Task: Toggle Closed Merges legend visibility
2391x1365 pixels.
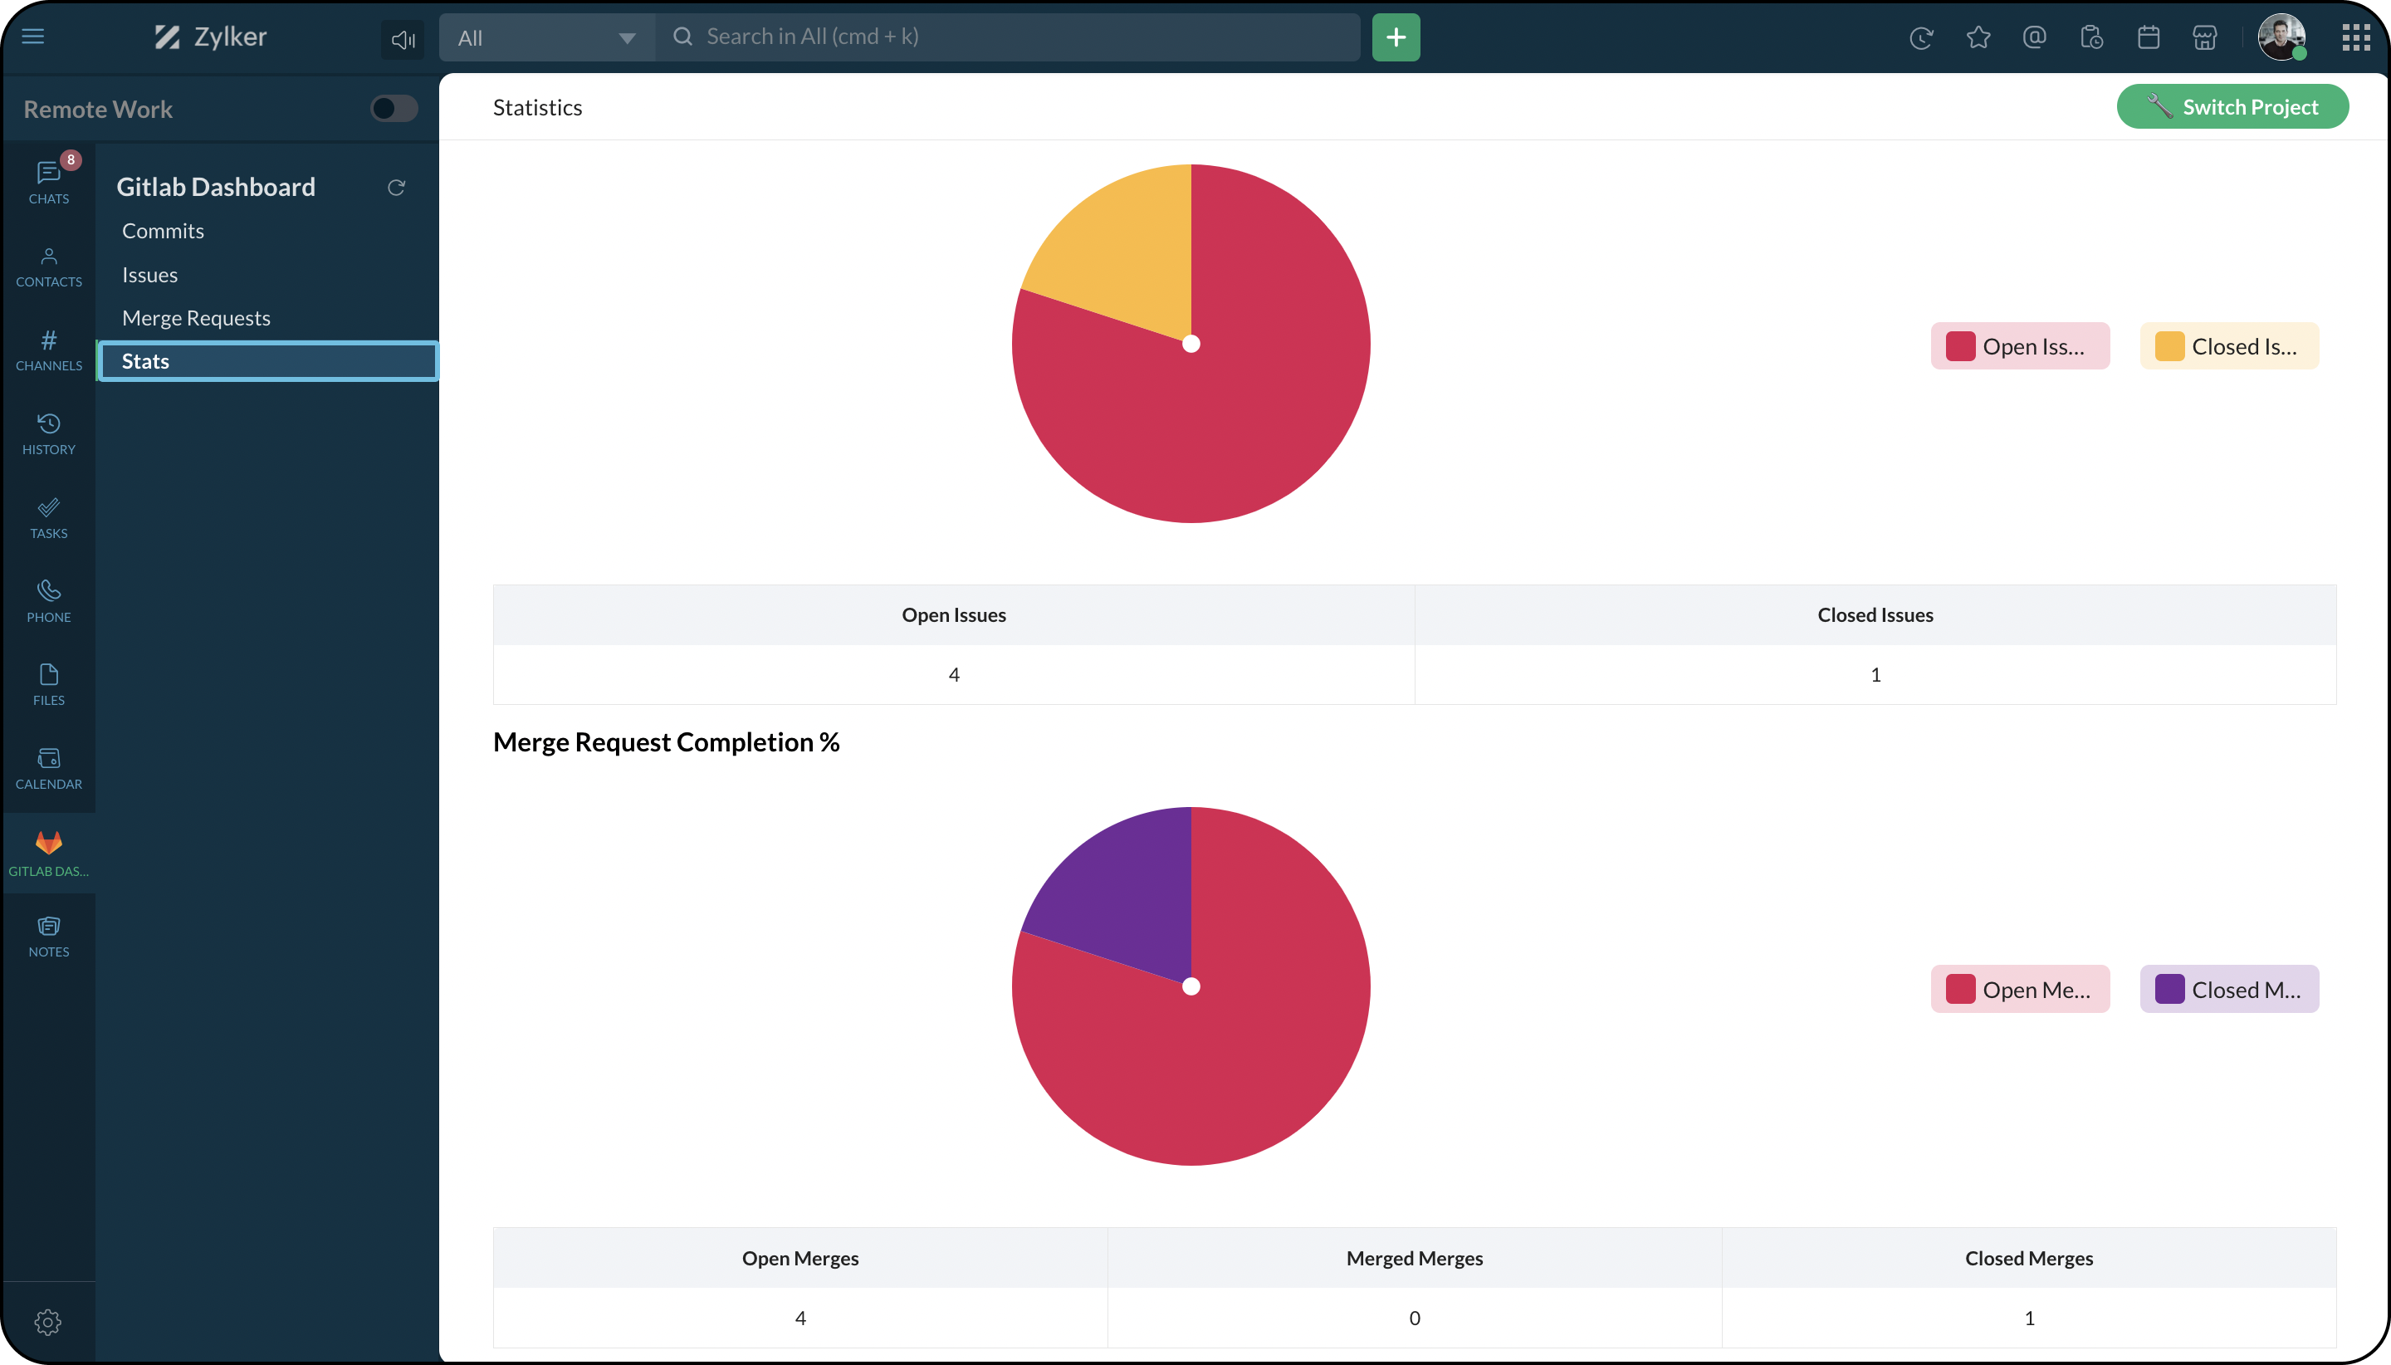Action: [x=2228, y=989]
